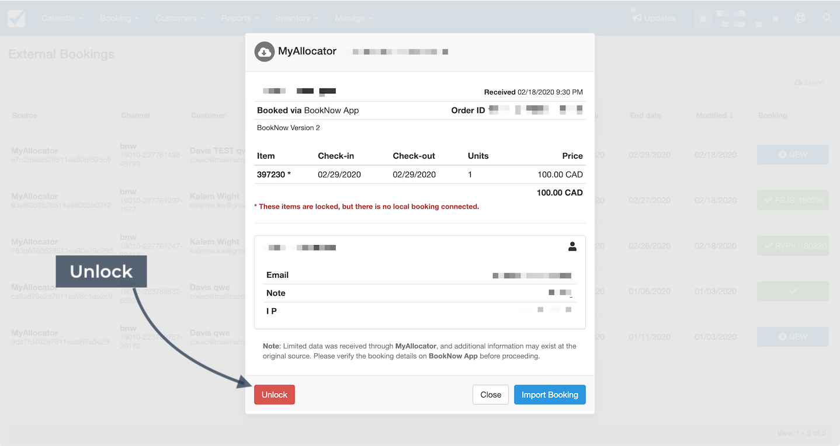Viewport: 840px width, 446px height.
Task: Click the locked items red warning text
Action: (x=366, y=207)
